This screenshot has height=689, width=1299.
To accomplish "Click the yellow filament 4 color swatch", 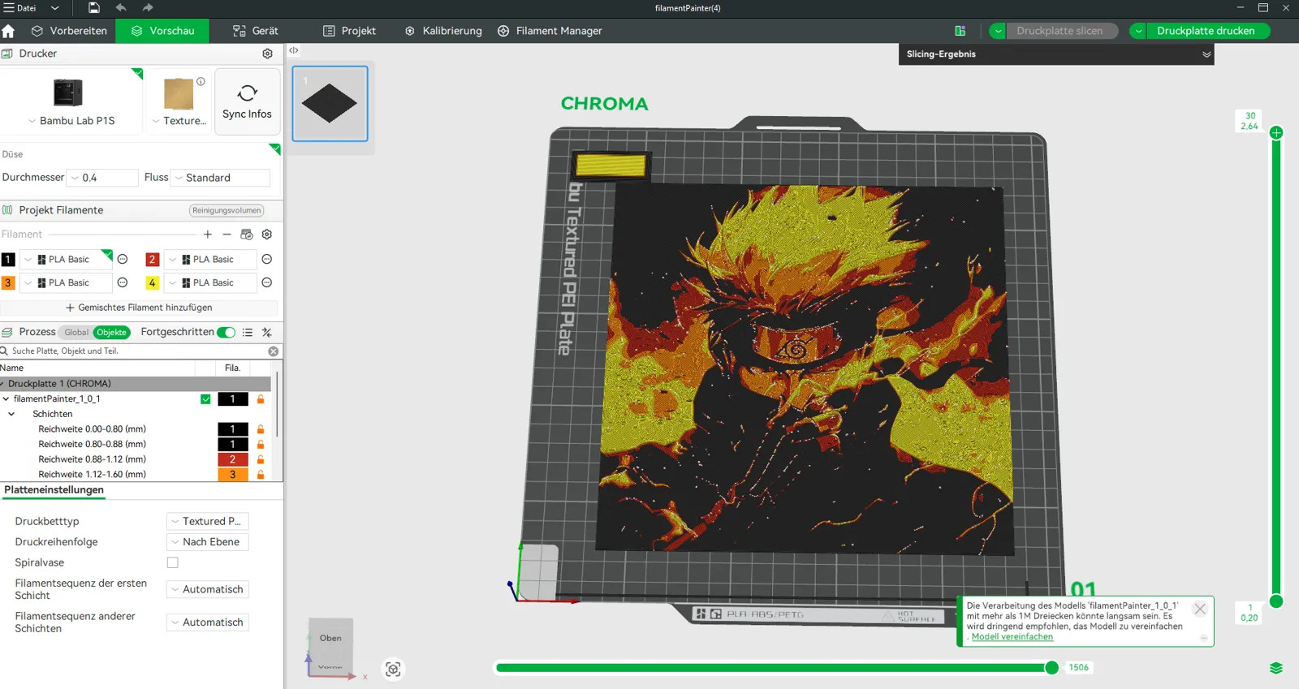I will pyautogui.click(x=152, y=282).
